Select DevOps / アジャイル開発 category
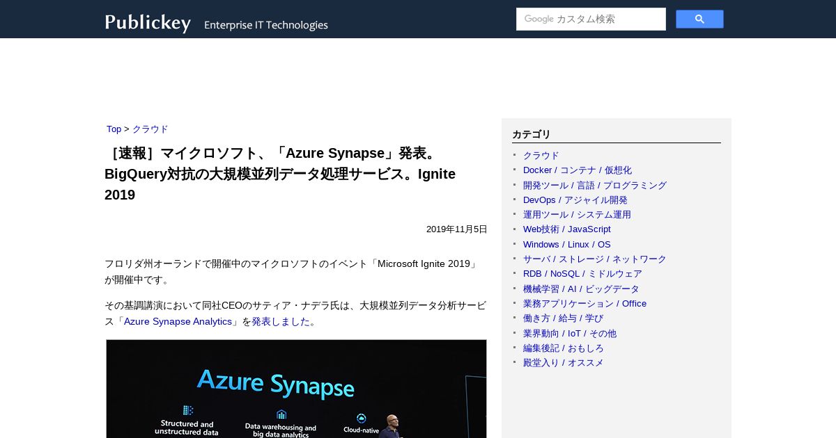 pos(575,200)
